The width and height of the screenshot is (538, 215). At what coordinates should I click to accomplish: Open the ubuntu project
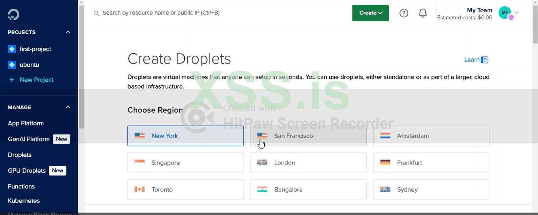tap(30, 65)
